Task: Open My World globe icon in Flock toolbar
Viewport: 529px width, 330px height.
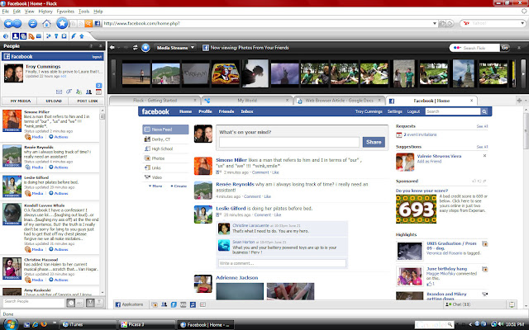Action: (x=7, y=36)
